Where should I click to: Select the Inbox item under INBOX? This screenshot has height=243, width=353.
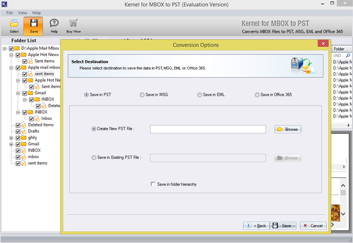[x=47, y=118]
